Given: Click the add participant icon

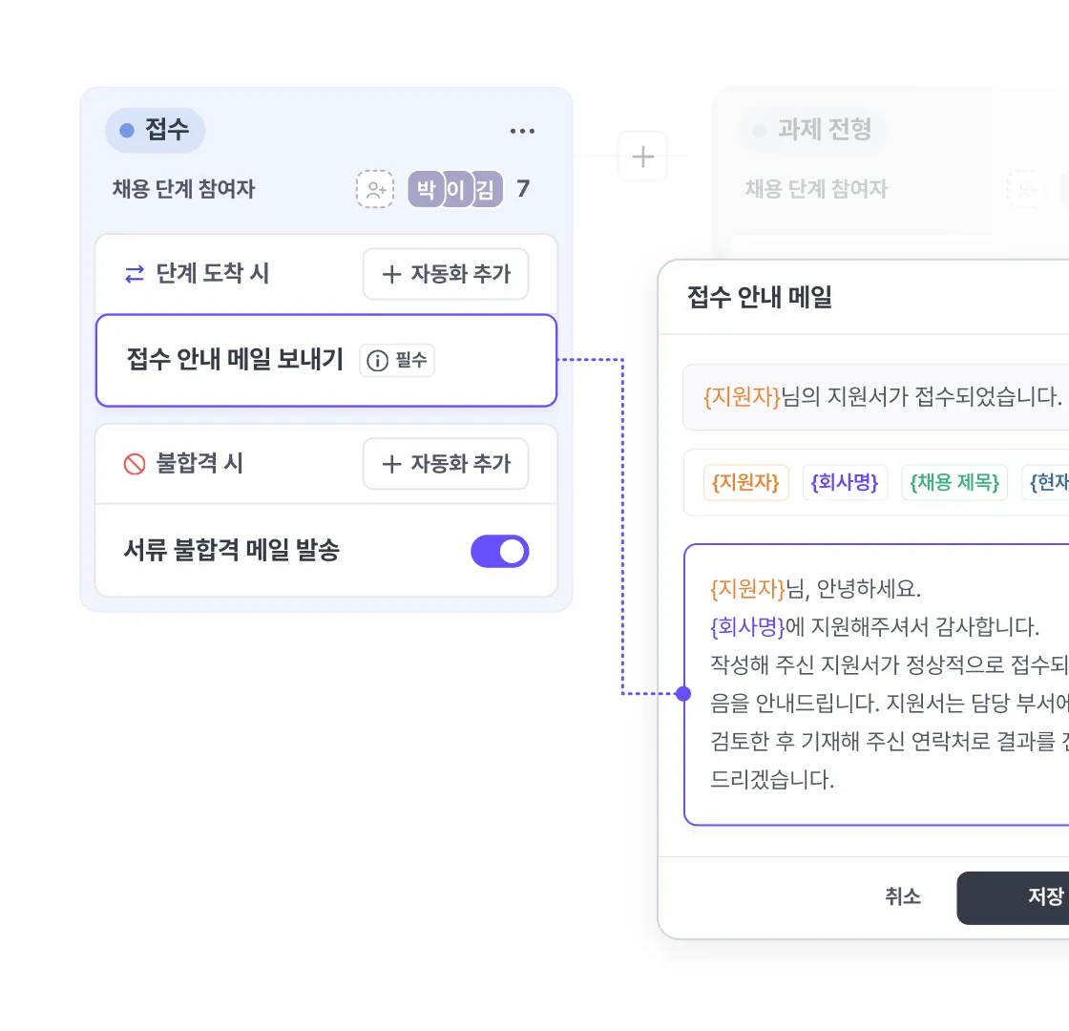Looking at the screenshot, I should [x=375, y=189].
